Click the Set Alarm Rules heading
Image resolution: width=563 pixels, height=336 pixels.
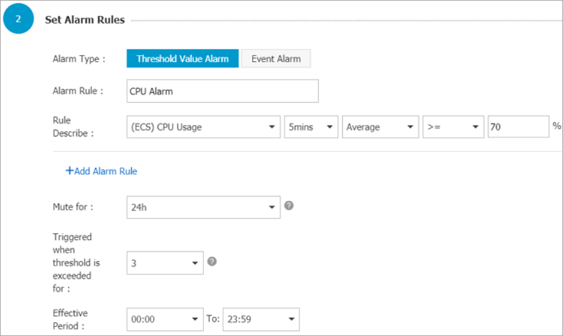pos(85,20)
